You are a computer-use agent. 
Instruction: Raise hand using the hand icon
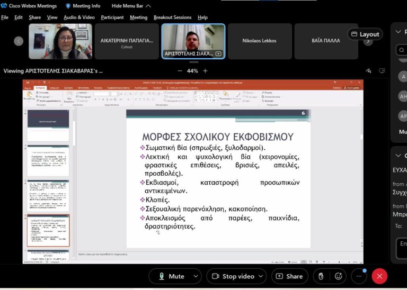321,276
